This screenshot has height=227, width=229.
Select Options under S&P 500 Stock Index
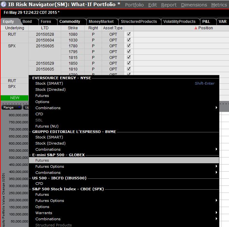124,207
